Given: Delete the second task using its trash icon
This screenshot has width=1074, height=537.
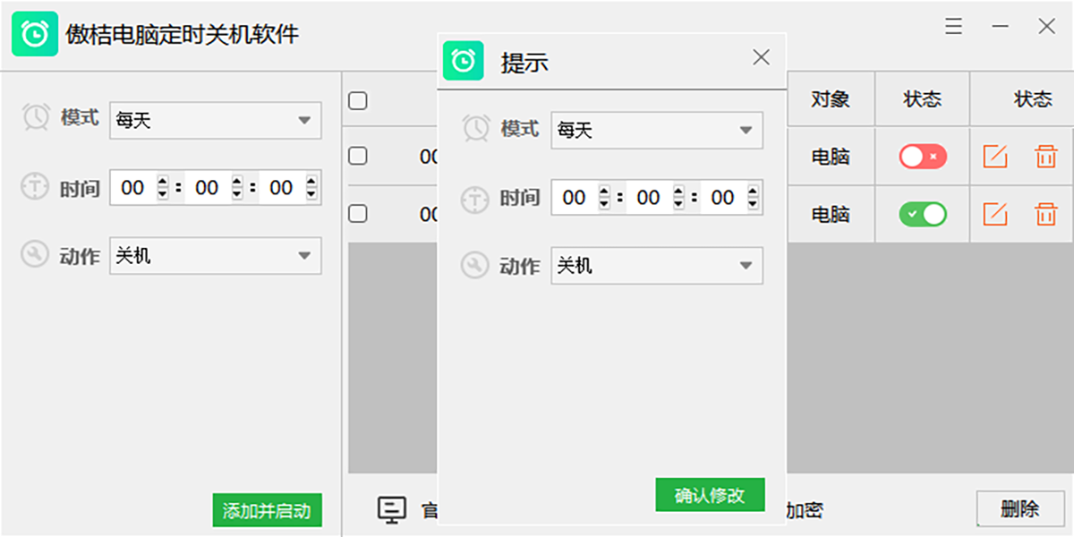Looking at the screenshot, I should 1044,214.
